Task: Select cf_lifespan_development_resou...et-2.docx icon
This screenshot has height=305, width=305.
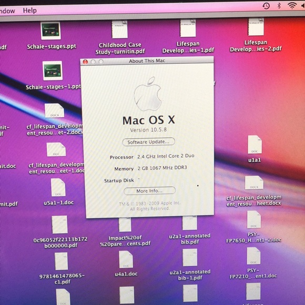Action: (x=55, y=110)
